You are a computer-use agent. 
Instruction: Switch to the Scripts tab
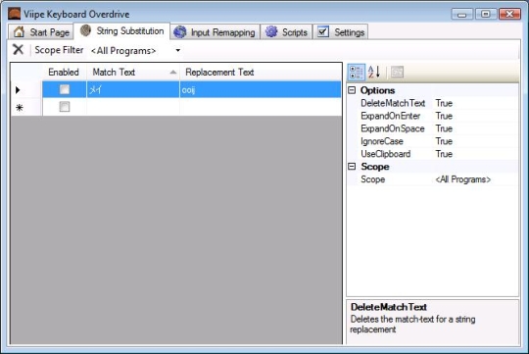[x=286, y=32]
